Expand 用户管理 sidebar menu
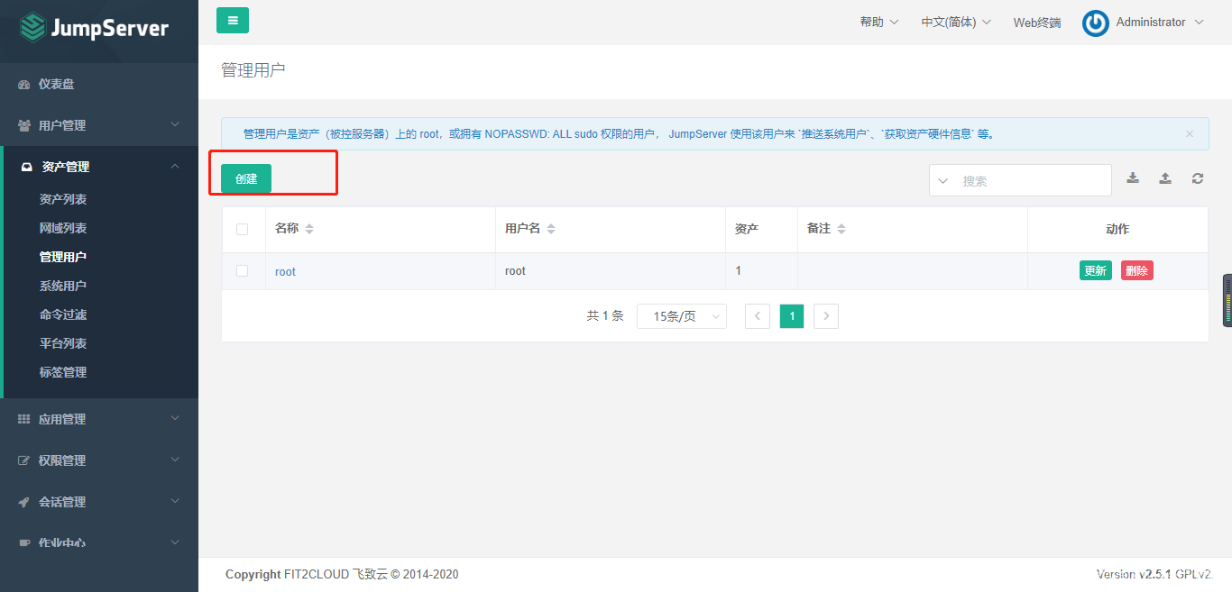1232x592 pixels. (x=99, y=125)
